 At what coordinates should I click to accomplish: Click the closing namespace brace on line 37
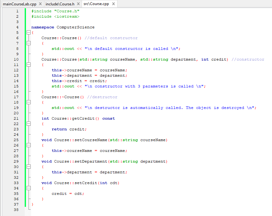32,204
